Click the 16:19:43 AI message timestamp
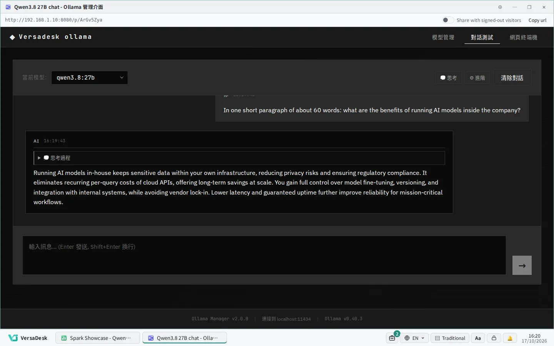This screenshot has height=346, width=554. [x=55, y=141]
